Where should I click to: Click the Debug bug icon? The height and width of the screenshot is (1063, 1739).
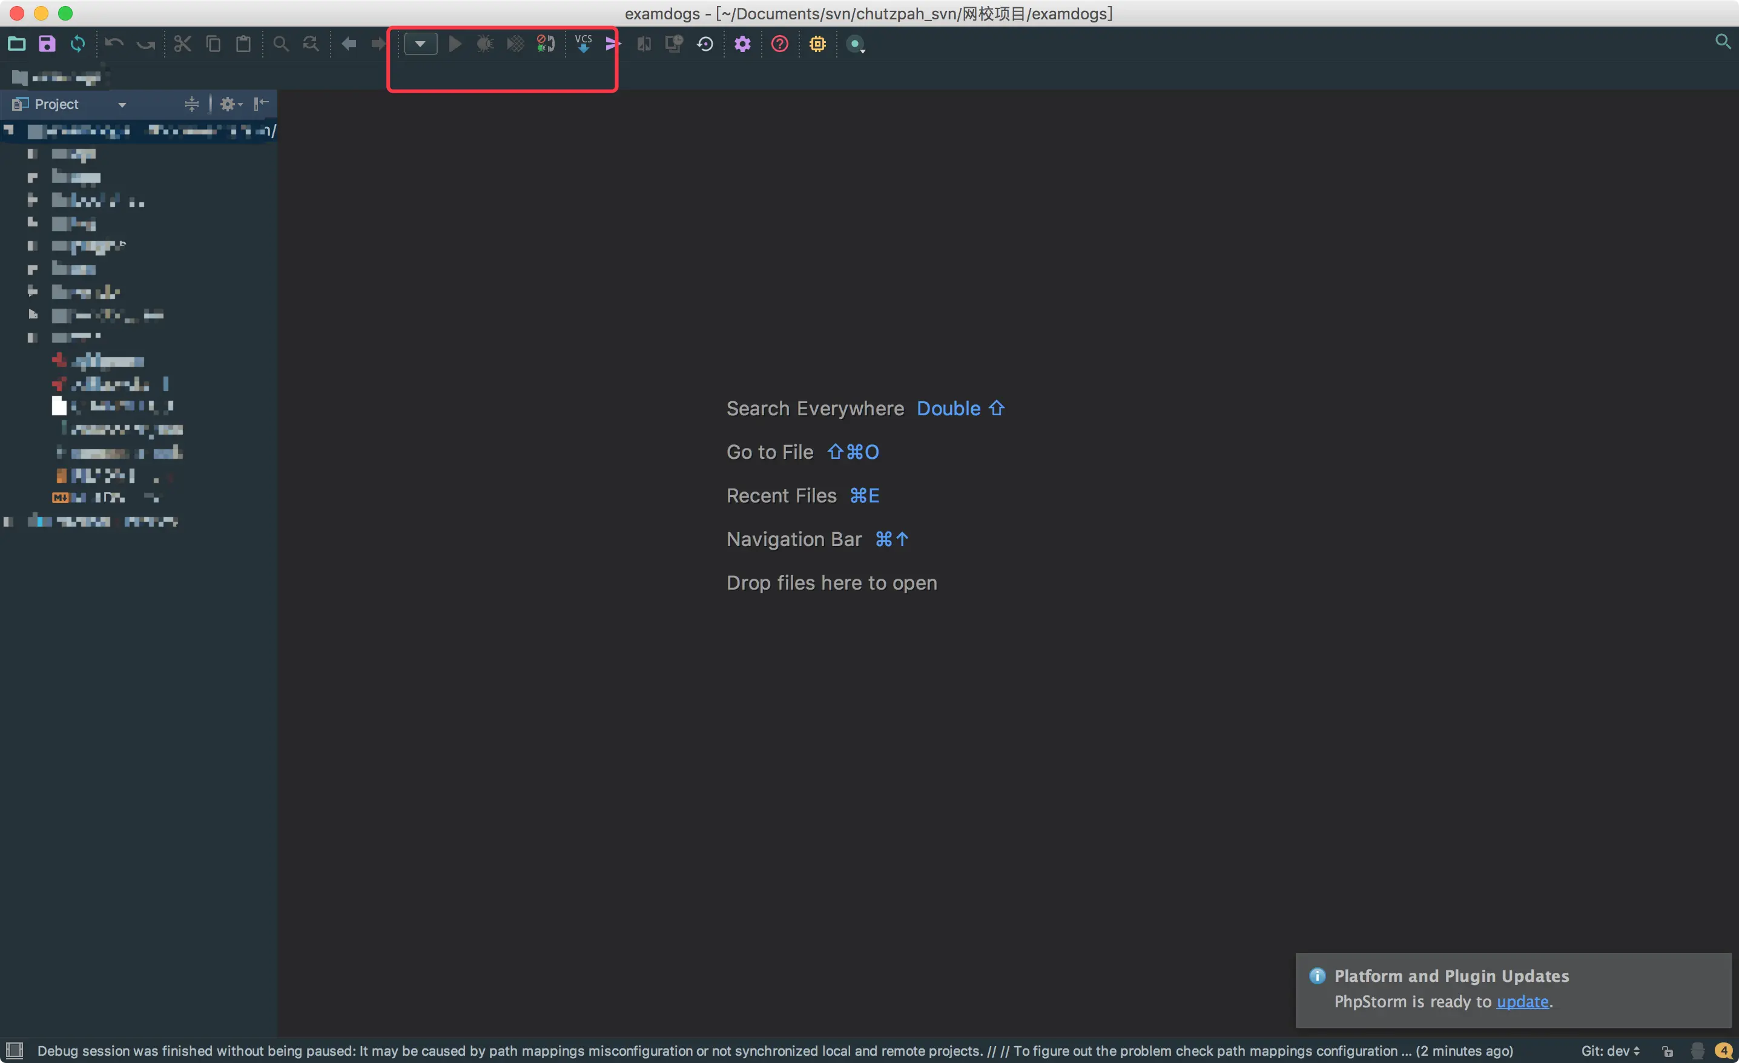(x=485, y=44)
